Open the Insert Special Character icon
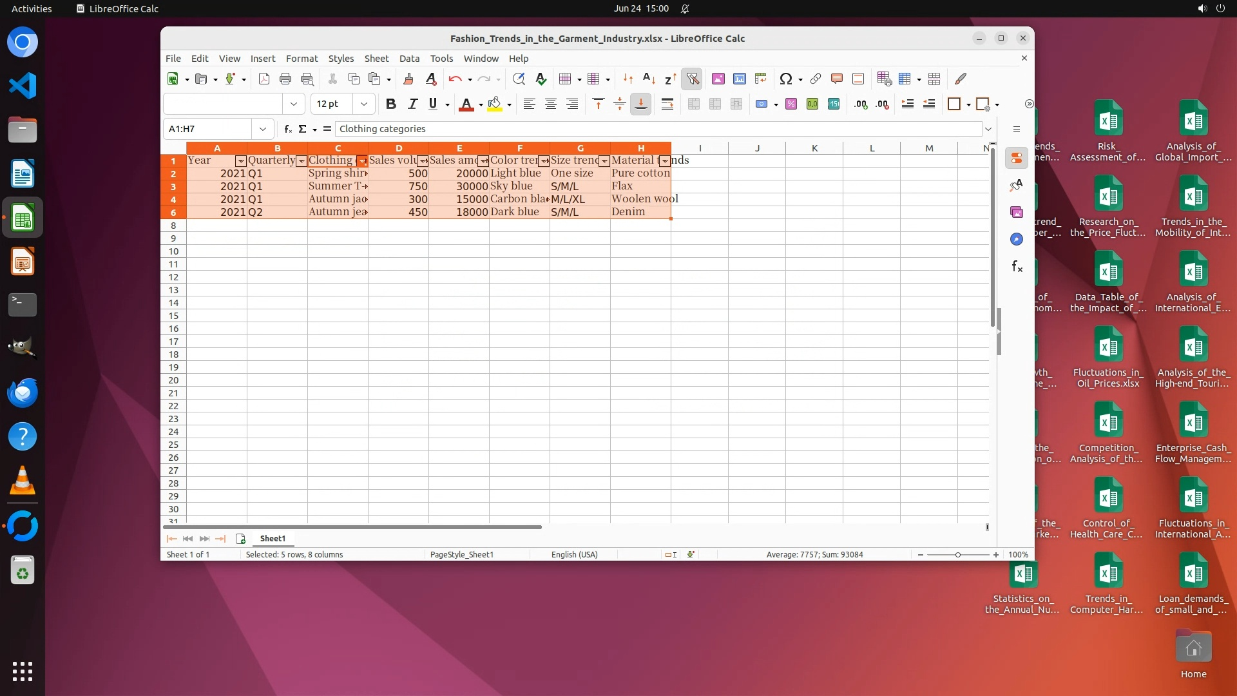Screen dimensions: 1237x696 785,79
